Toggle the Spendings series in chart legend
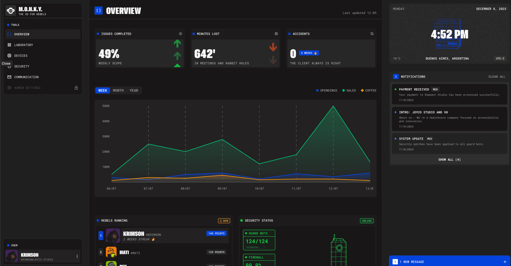The width and height of the screenshot is (511, 266). click(x=326, y=90)
